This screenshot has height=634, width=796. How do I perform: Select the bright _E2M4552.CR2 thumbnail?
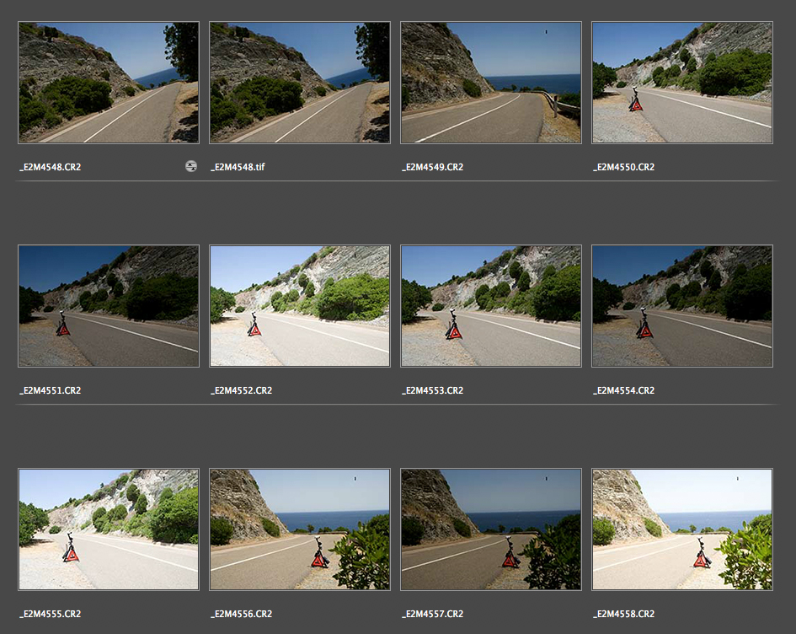click(x=299, y=306)
